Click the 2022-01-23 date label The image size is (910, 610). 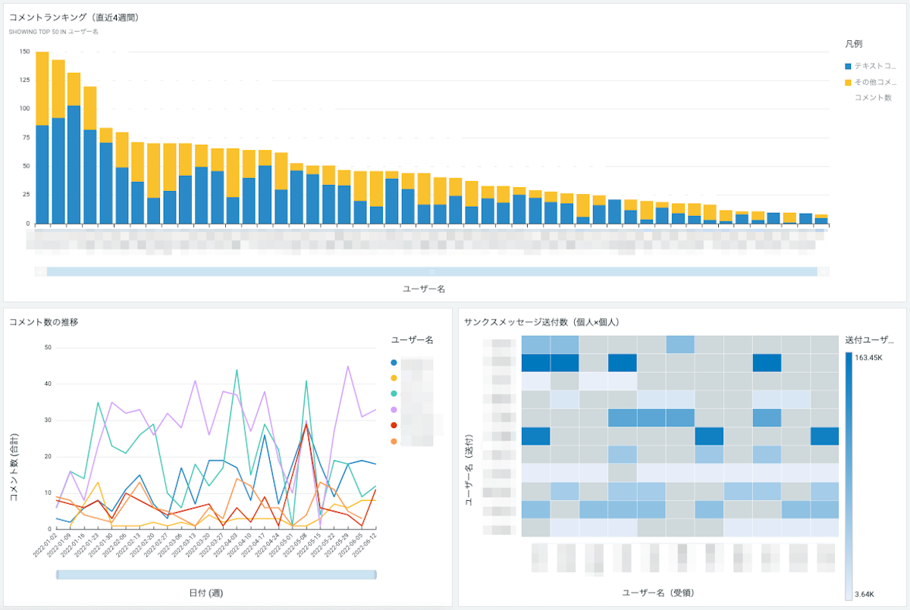coord(87,545)
